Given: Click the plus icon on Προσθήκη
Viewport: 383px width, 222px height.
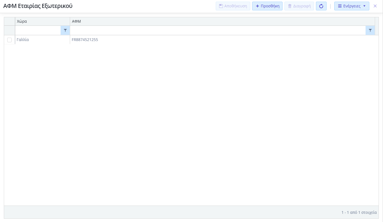Looking at the screenshot, I should (x=257, y=6).
